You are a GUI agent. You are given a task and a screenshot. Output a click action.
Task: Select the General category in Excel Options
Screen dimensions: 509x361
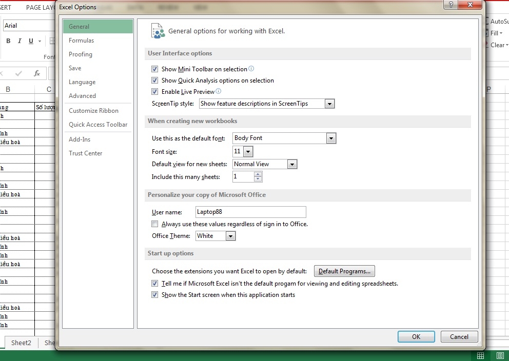point(98,27)
